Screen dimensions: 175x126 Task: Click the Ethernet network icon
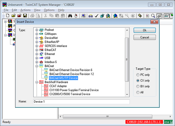[41, 54]
